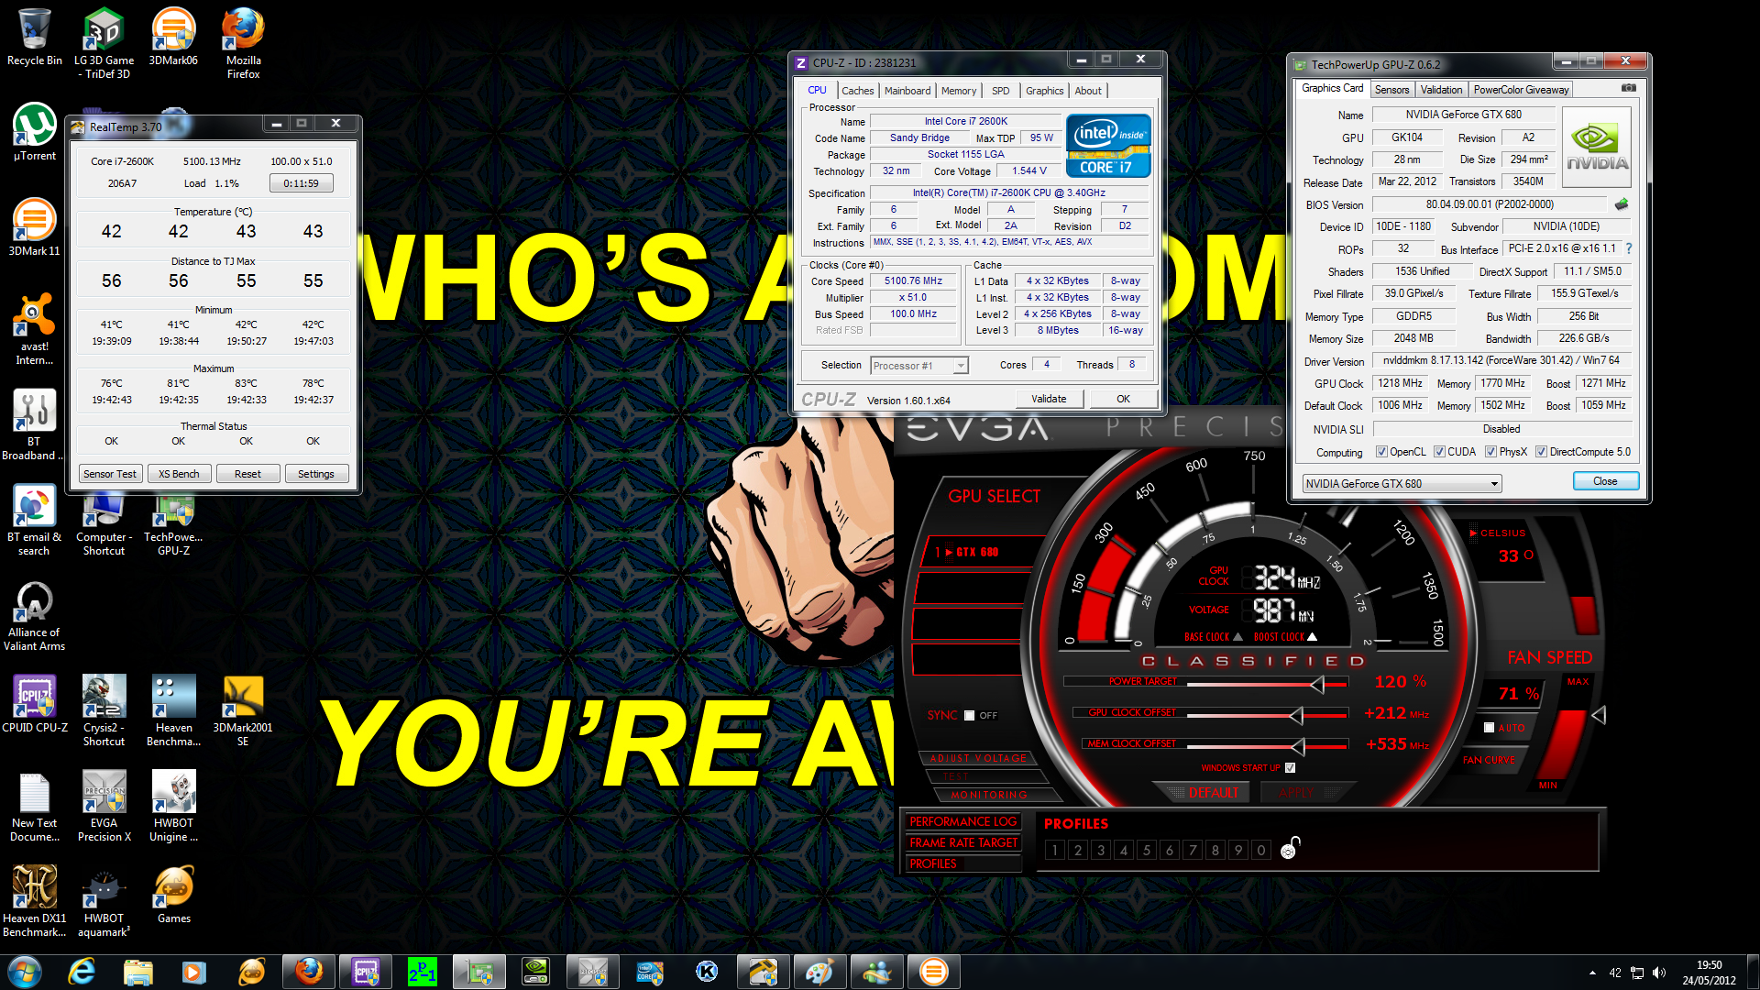The height and width of the screenshot is (990, 1760).
Task: Open the µTorrent desktop icon
Action: [34, 132]
